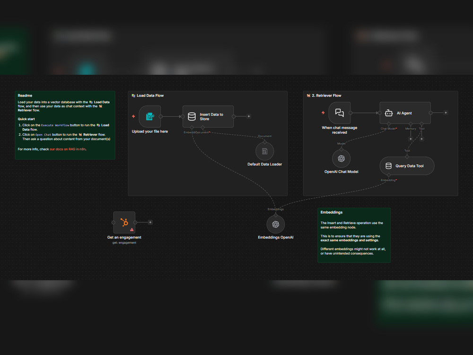Add another Tool to the AI Agent
Viewport: 473px width, 355px height.
(421, 139)
